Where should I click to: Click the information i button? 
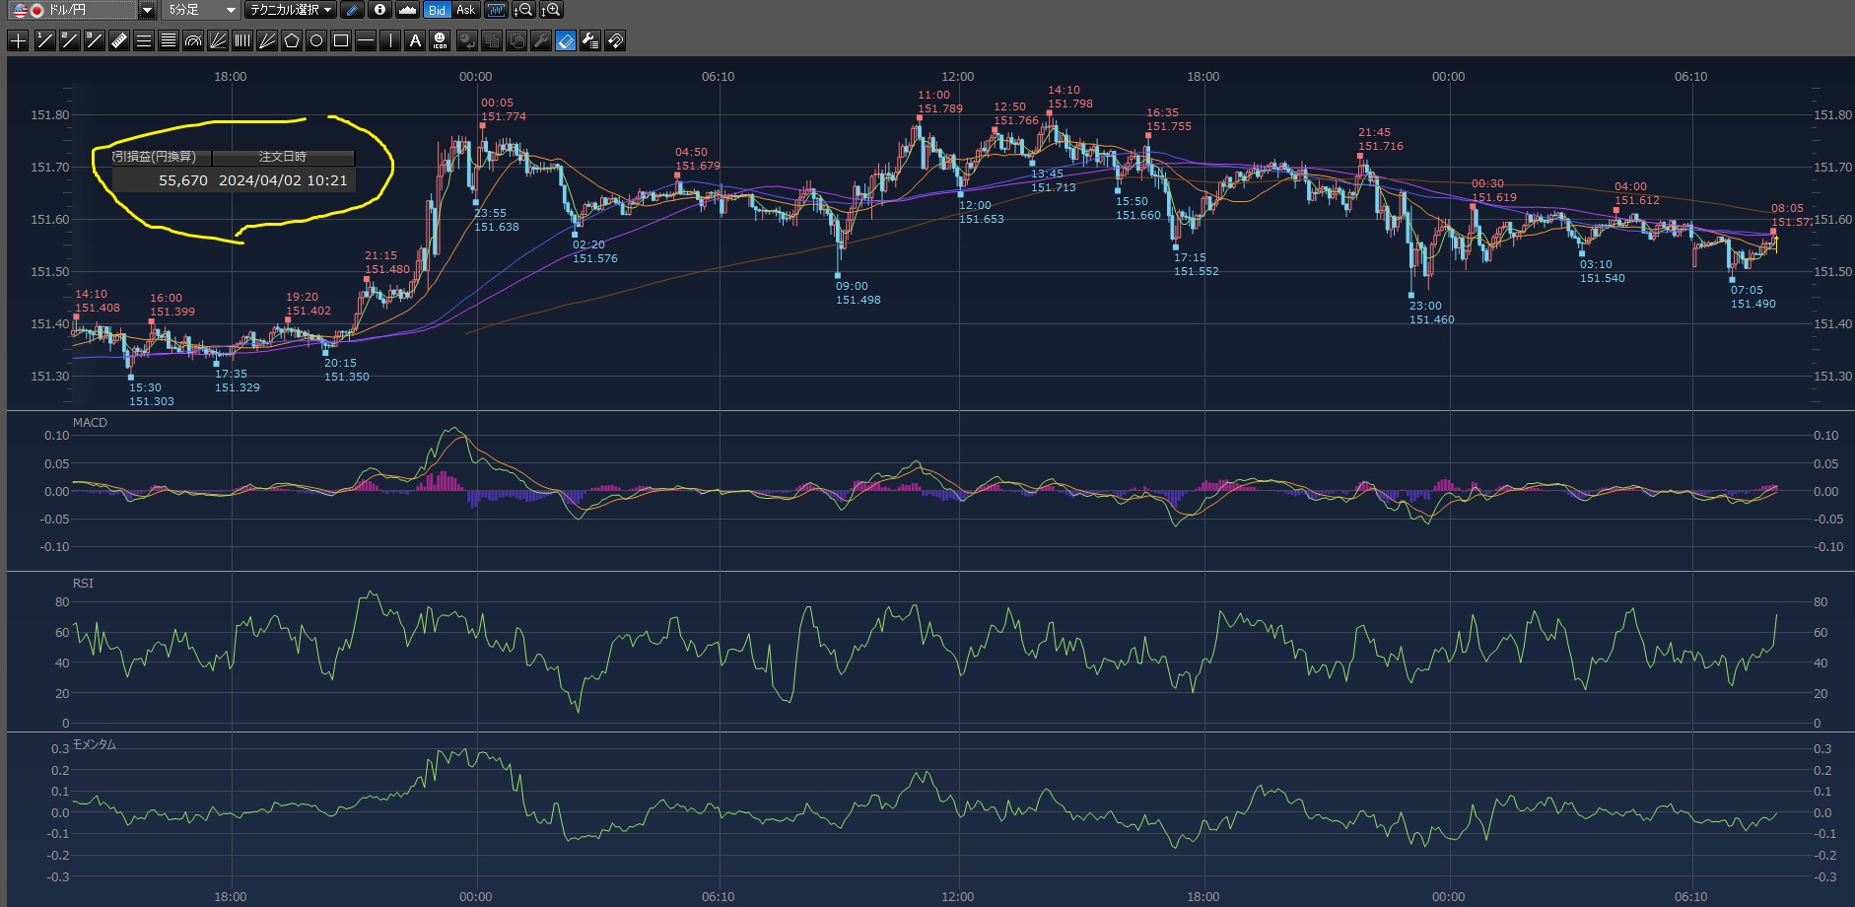pos(379,10)
